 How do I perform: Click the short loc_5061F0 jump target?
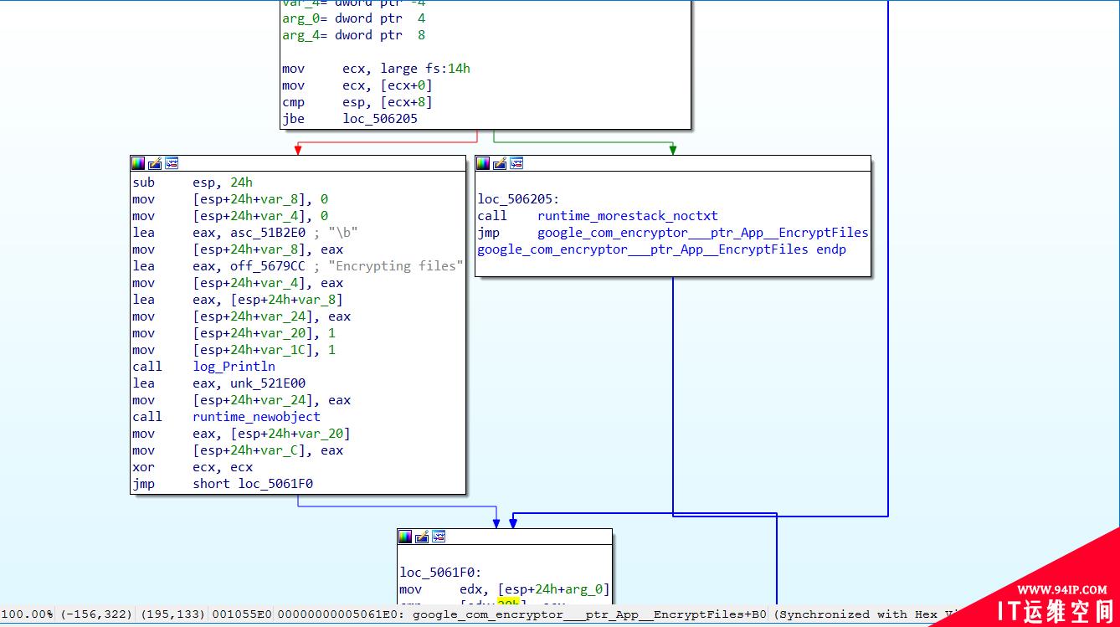point(253,484)
